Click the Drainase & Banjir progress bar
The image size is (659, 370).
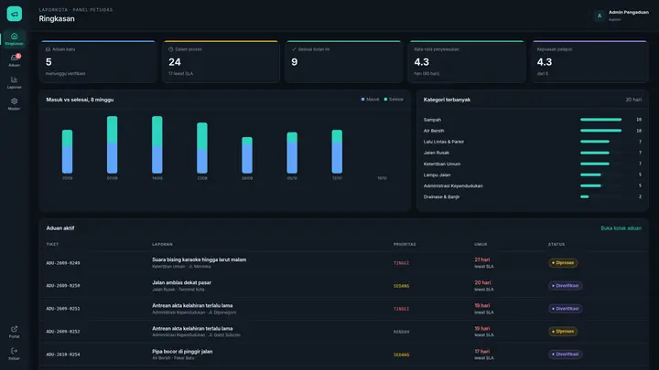584,196
